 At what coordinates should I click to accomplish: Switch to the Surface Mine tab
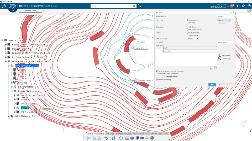[99, 134]
